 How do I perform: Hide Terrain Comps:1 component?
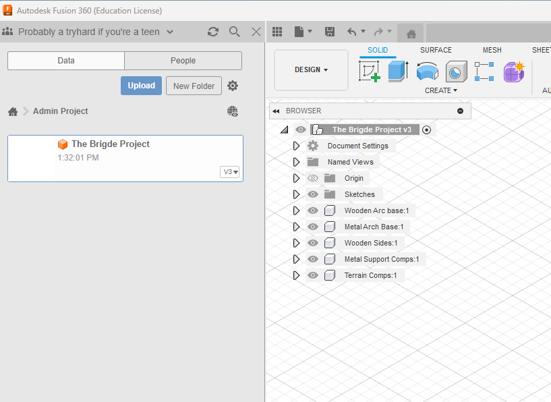[x=313, y=275]
